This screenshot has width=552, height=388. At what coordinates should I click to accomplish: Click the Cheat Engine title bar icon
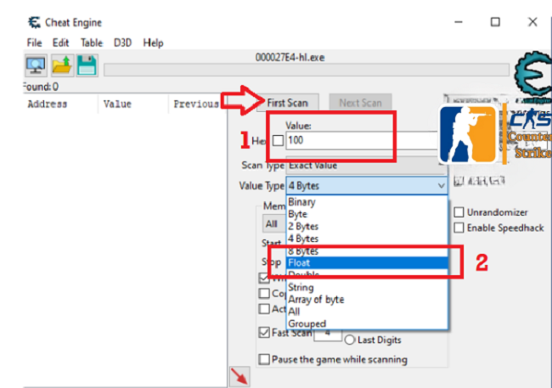pyautogui.click(x=34, y=22)
